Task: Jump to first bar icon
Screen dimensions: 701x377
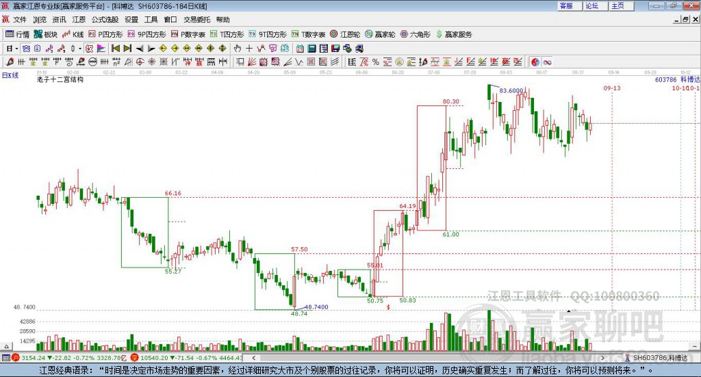Action: click(115, 49)
